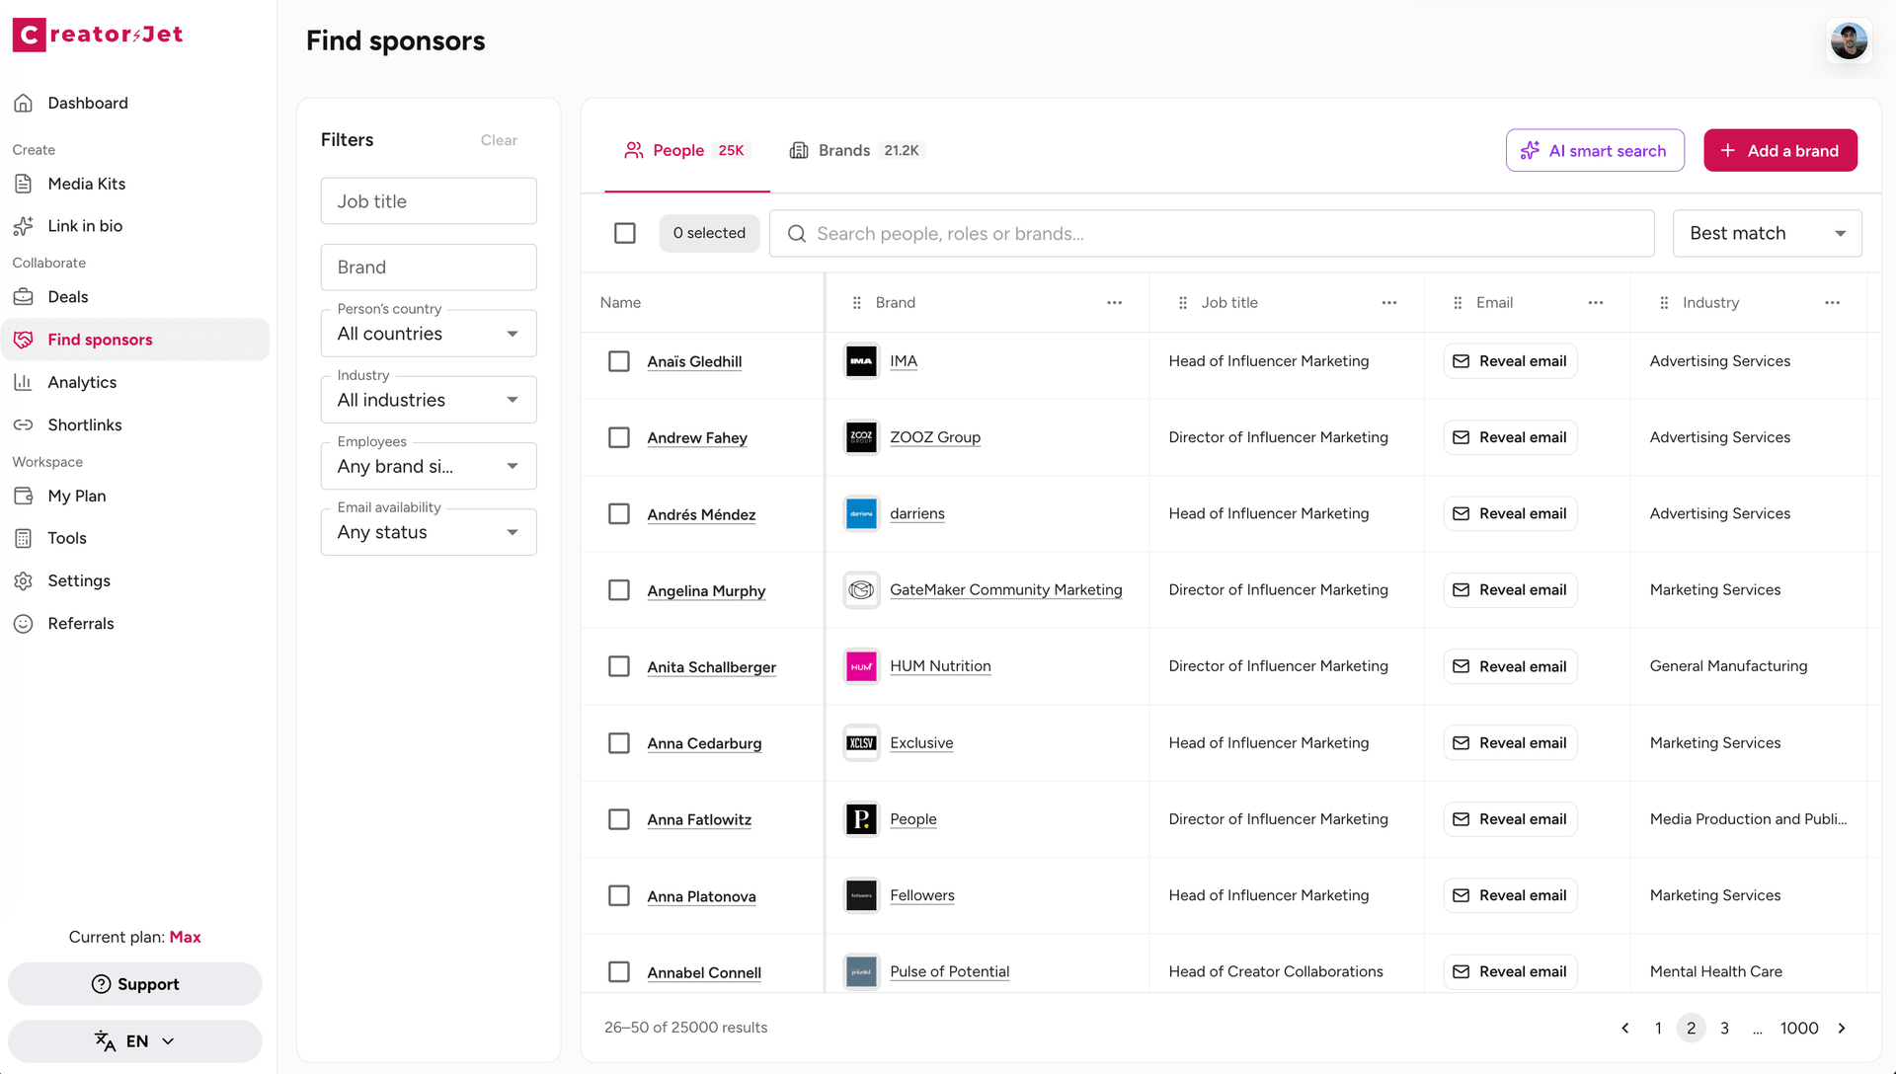Image resolution: width=1896 pixels, height=1074 pixels.
Task: Open the Tools calculator icon
Action: point(24,538)
